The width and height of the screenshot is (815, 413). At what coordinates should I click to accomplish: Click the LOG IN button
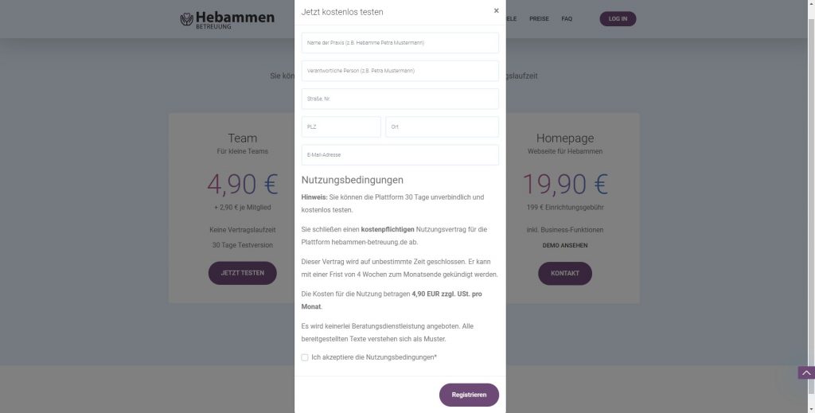[618, 19]
